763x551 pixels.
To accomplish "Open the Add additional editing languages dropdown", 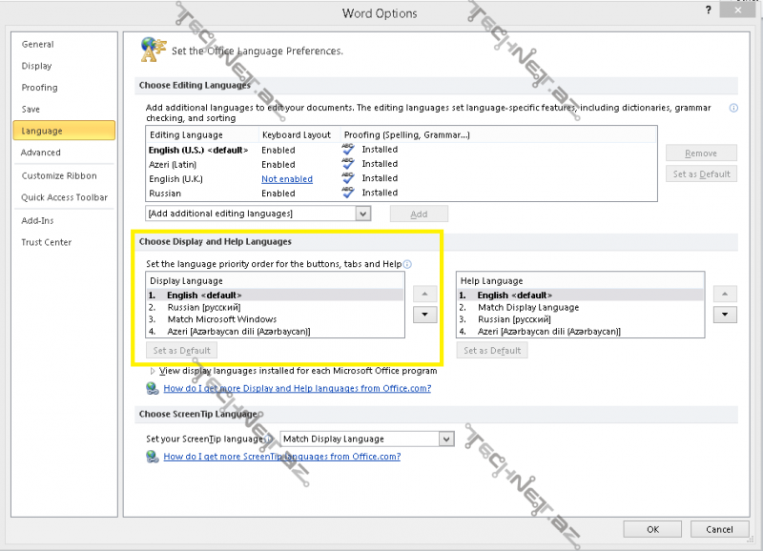I will pos(362,214).
